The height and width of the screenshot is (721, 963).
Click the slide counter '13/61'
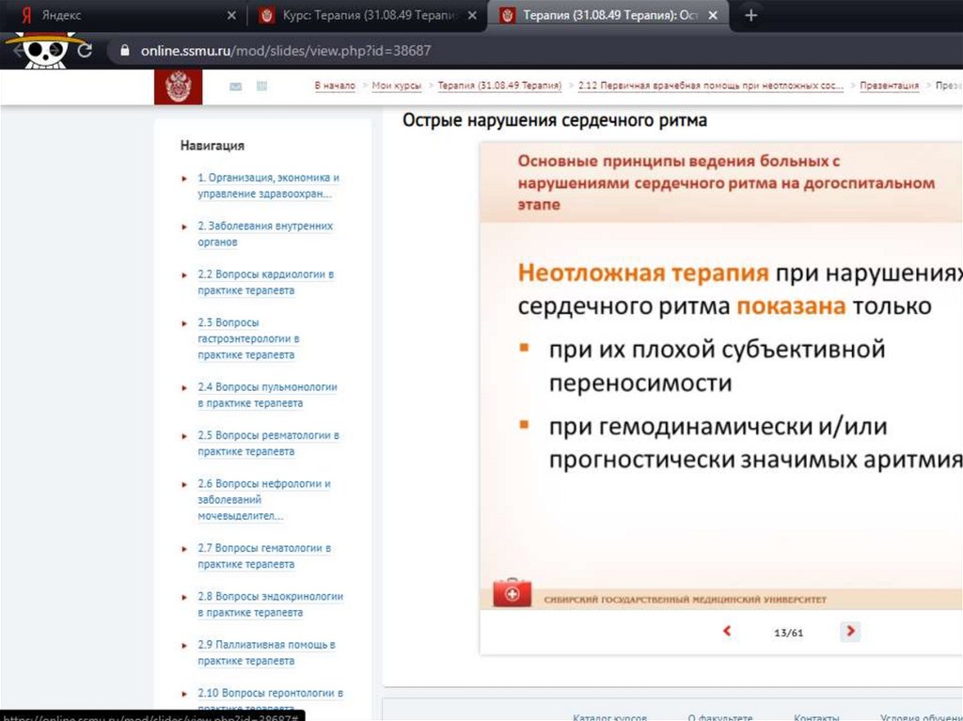click(x=789, y=633)
